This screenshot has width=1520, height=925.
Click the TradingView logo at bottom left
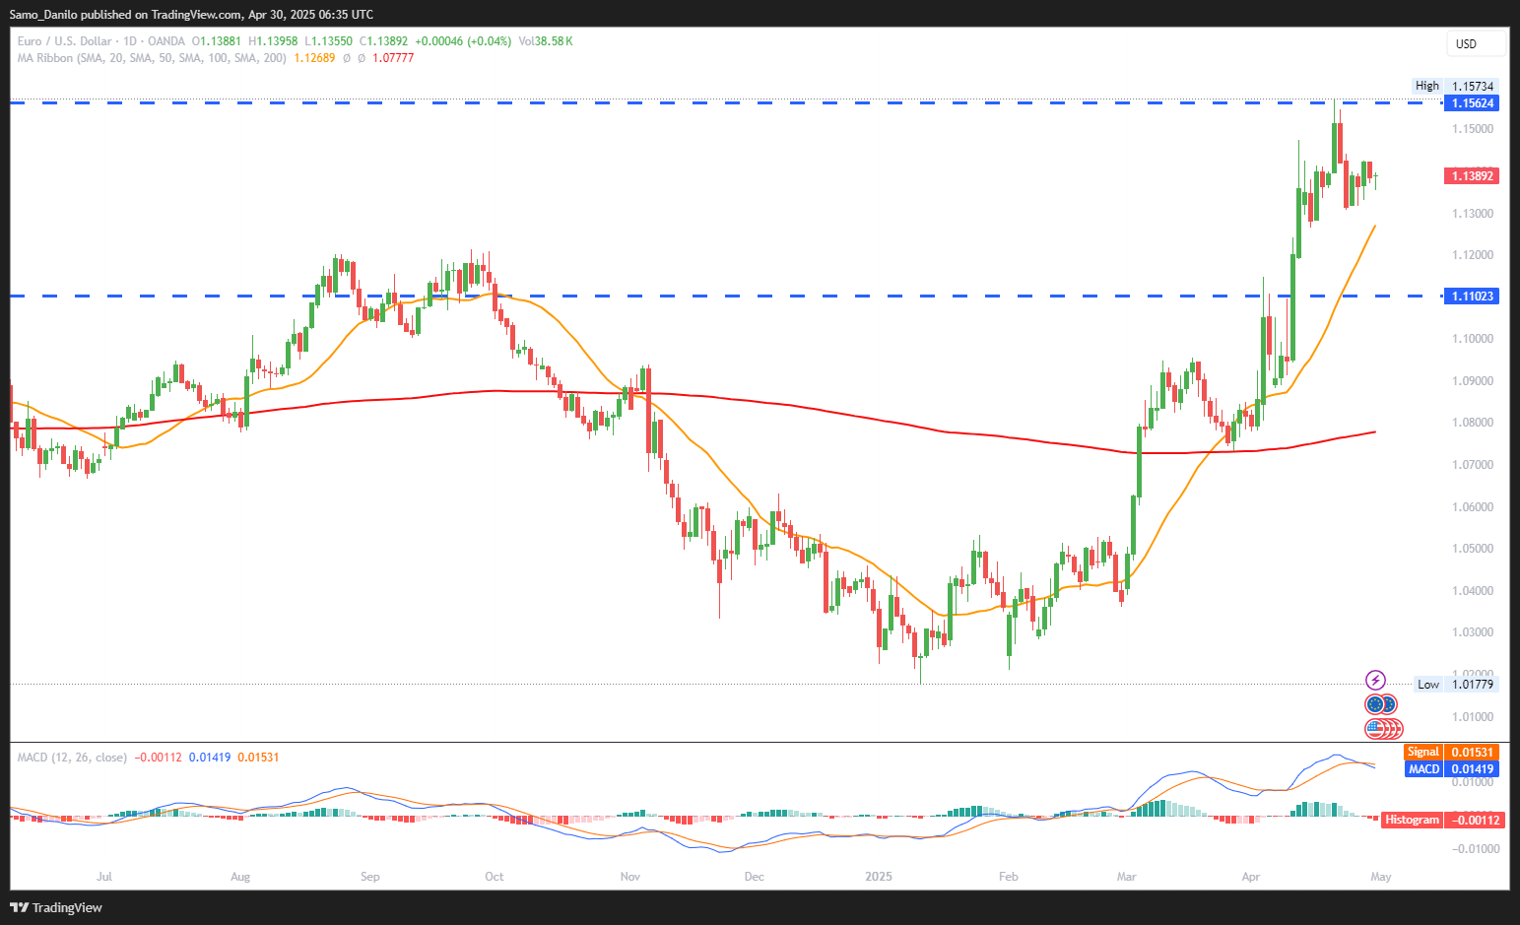pyautogui.click(x=56, y=907)
